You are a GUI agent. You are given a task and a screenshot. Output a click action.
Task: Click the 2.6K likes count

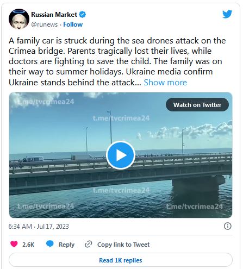(x=28, y=245)
